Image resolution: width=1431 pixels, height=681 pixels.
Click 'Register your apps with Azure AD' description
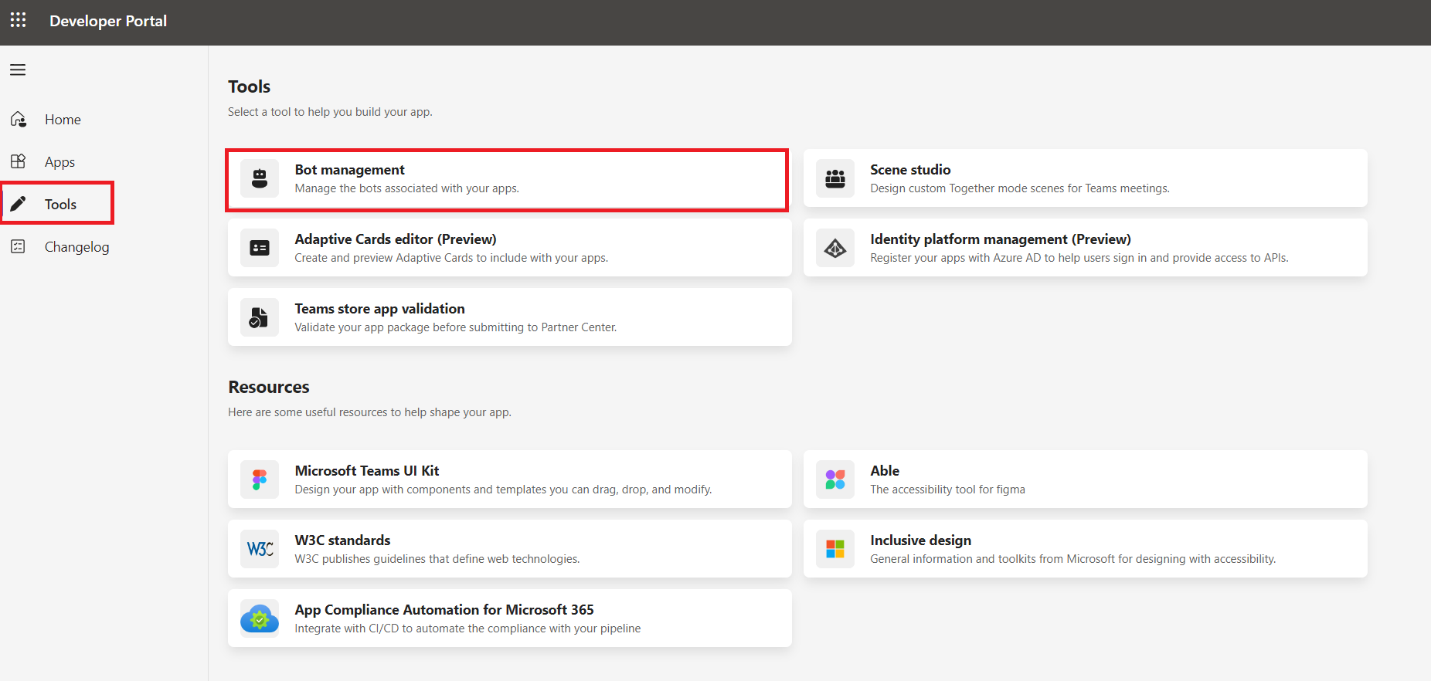(1079, 258)
